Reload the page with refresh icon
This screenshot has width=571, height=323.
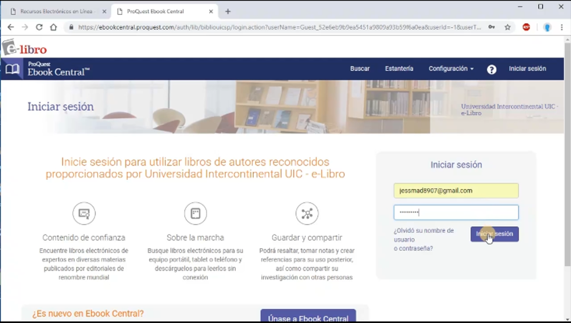point(39,27)
